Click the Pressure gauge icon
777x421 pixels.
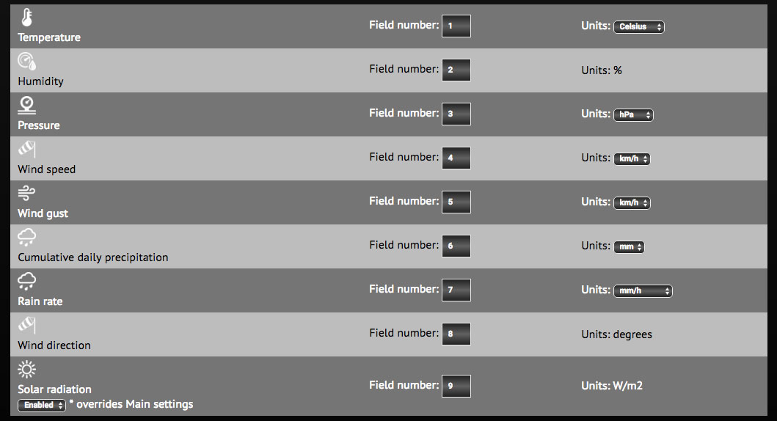27,105
